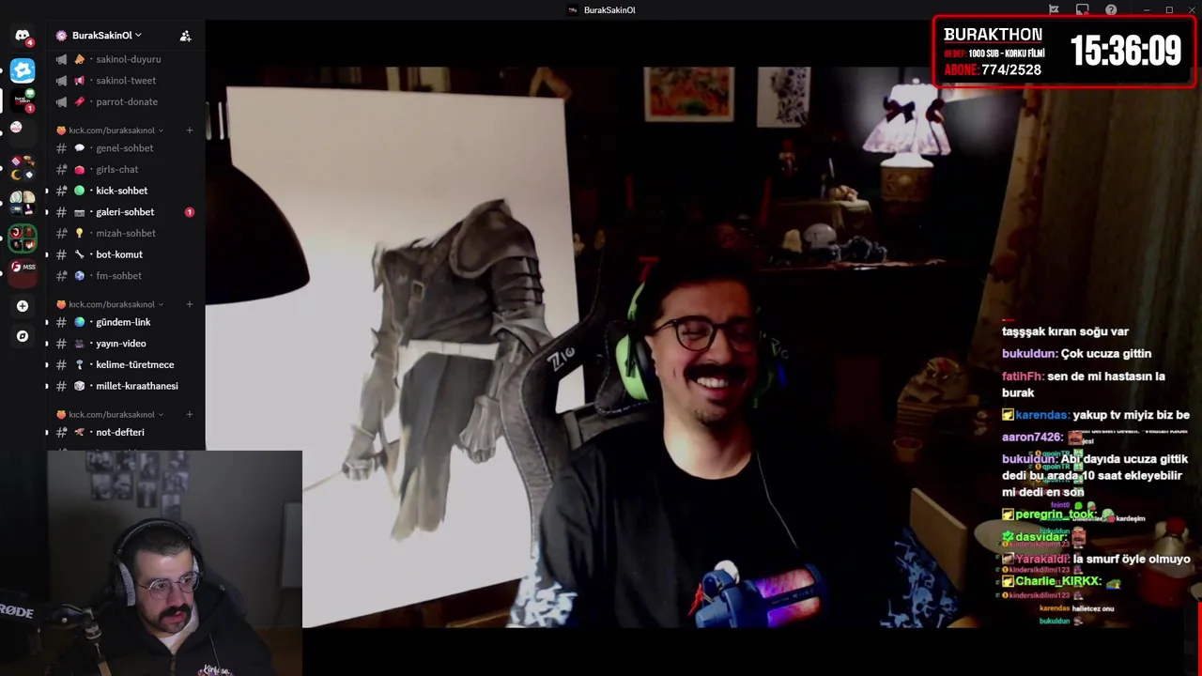Collapse the category header above not-defteri
Image resolution: width=1202 pixels, height=676 pixels.
click(x=111, y=414)
